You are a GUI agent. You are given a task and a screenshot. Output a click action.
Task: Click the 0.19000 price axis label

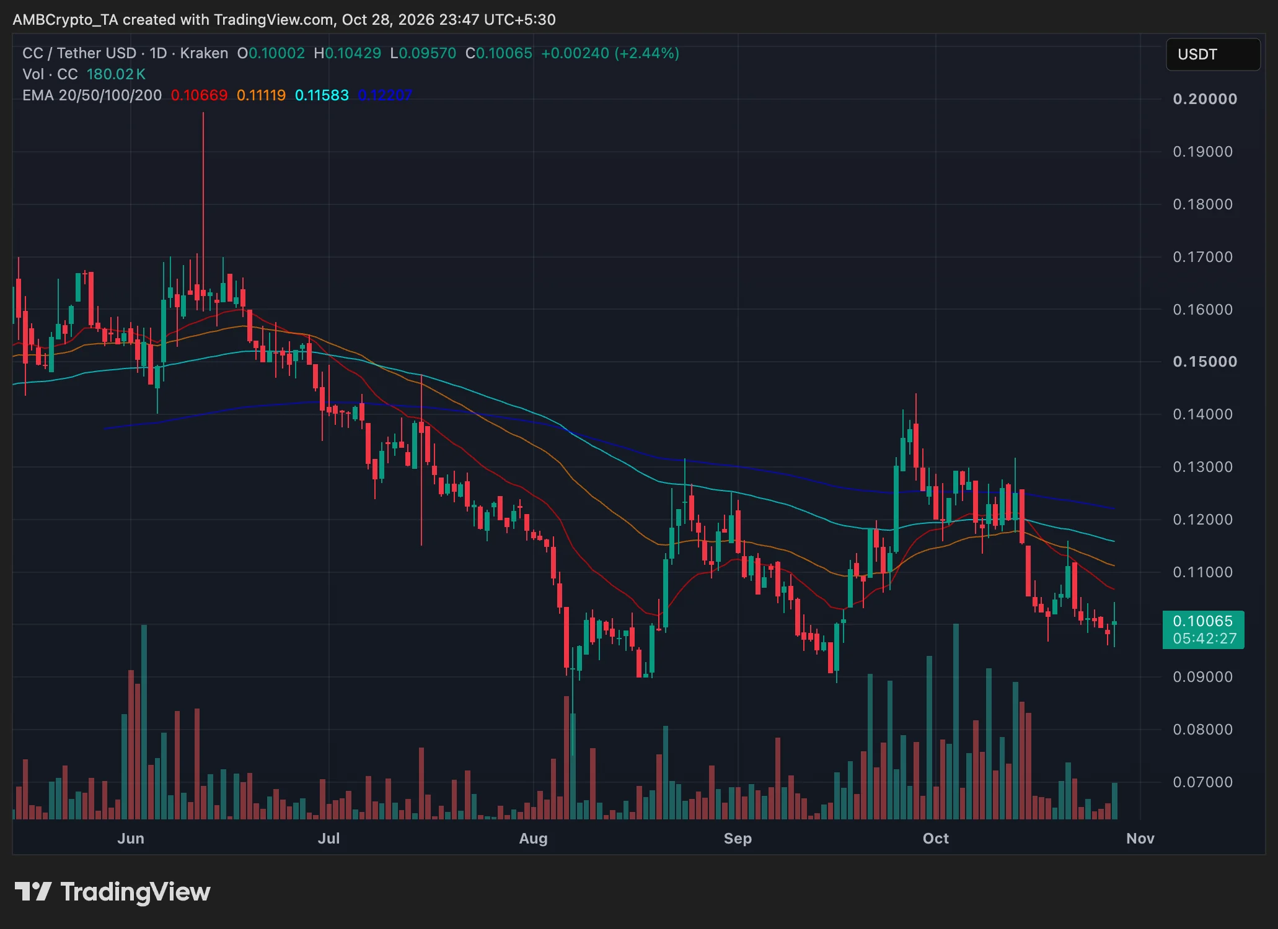pos(1203,152)
